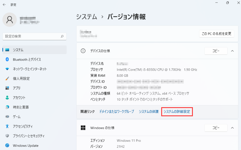Open システムの保護 link
The height and width of the screenshot is (150, 241).
click(x=149, y=112)
